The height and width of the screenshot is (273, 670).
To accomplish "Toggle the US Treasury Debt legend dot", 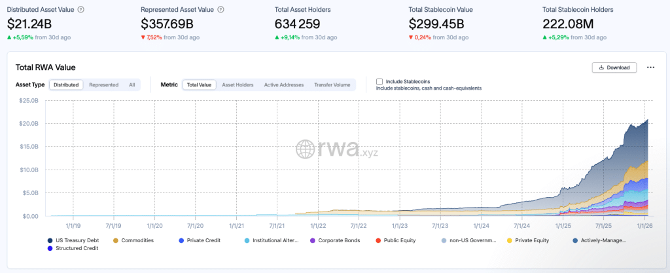I will click(x=50, y=240).
